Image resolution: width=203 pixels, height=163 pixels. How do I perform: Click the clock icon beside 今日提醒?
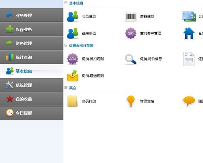pos(10,113)
